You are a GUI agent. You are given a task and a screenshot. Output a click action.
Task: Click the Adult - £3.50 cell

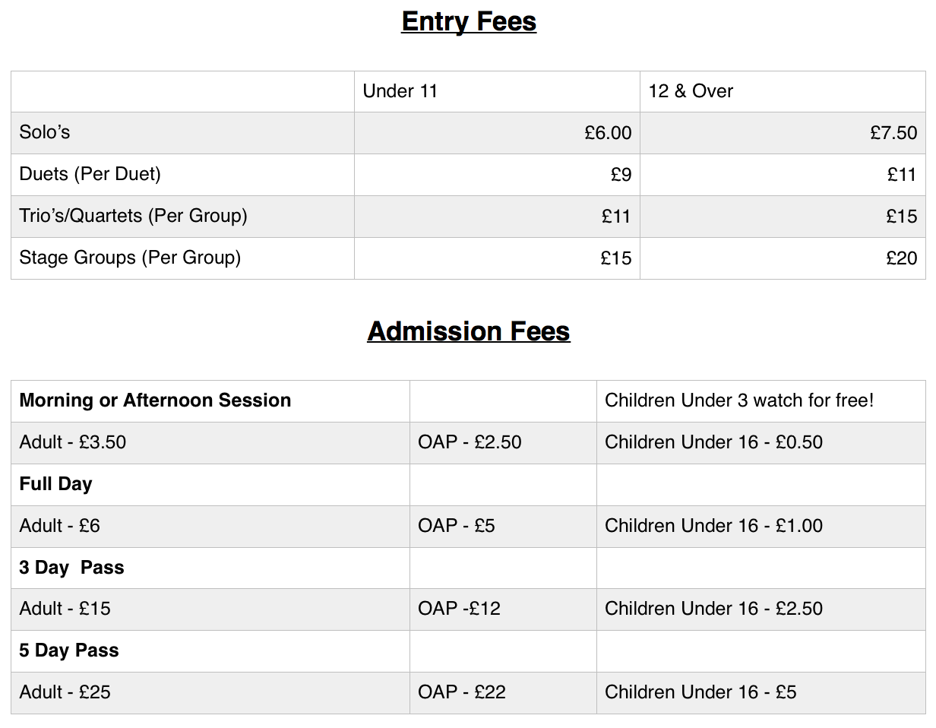click(210, 443)
